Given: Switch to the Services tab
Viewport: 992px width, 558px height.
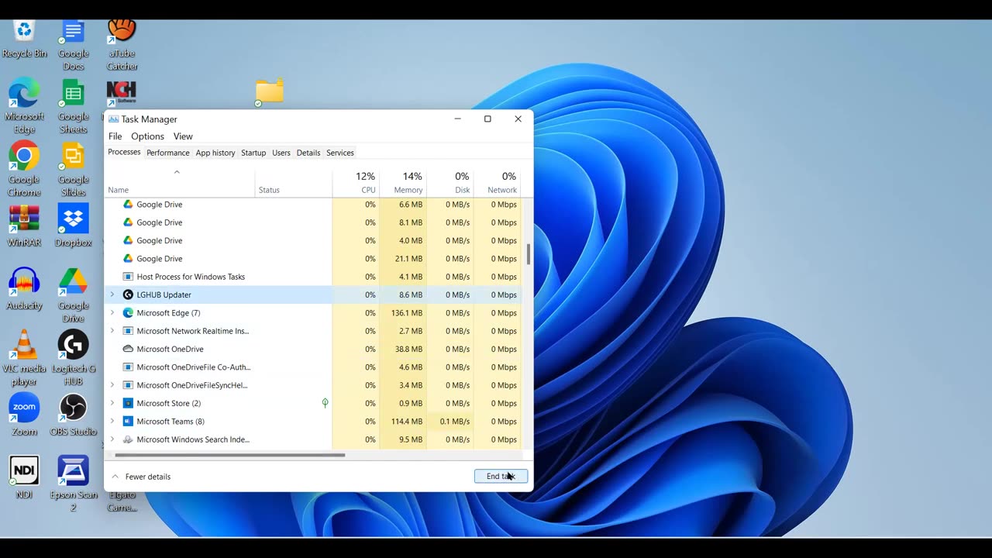Looking at the screenshot, I should click(340, 153).
